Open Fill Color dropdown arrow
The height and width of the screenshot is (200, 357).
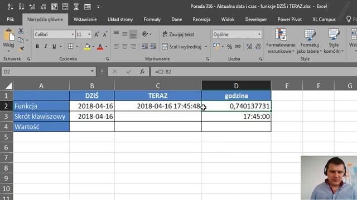click(x=93, y=47)
